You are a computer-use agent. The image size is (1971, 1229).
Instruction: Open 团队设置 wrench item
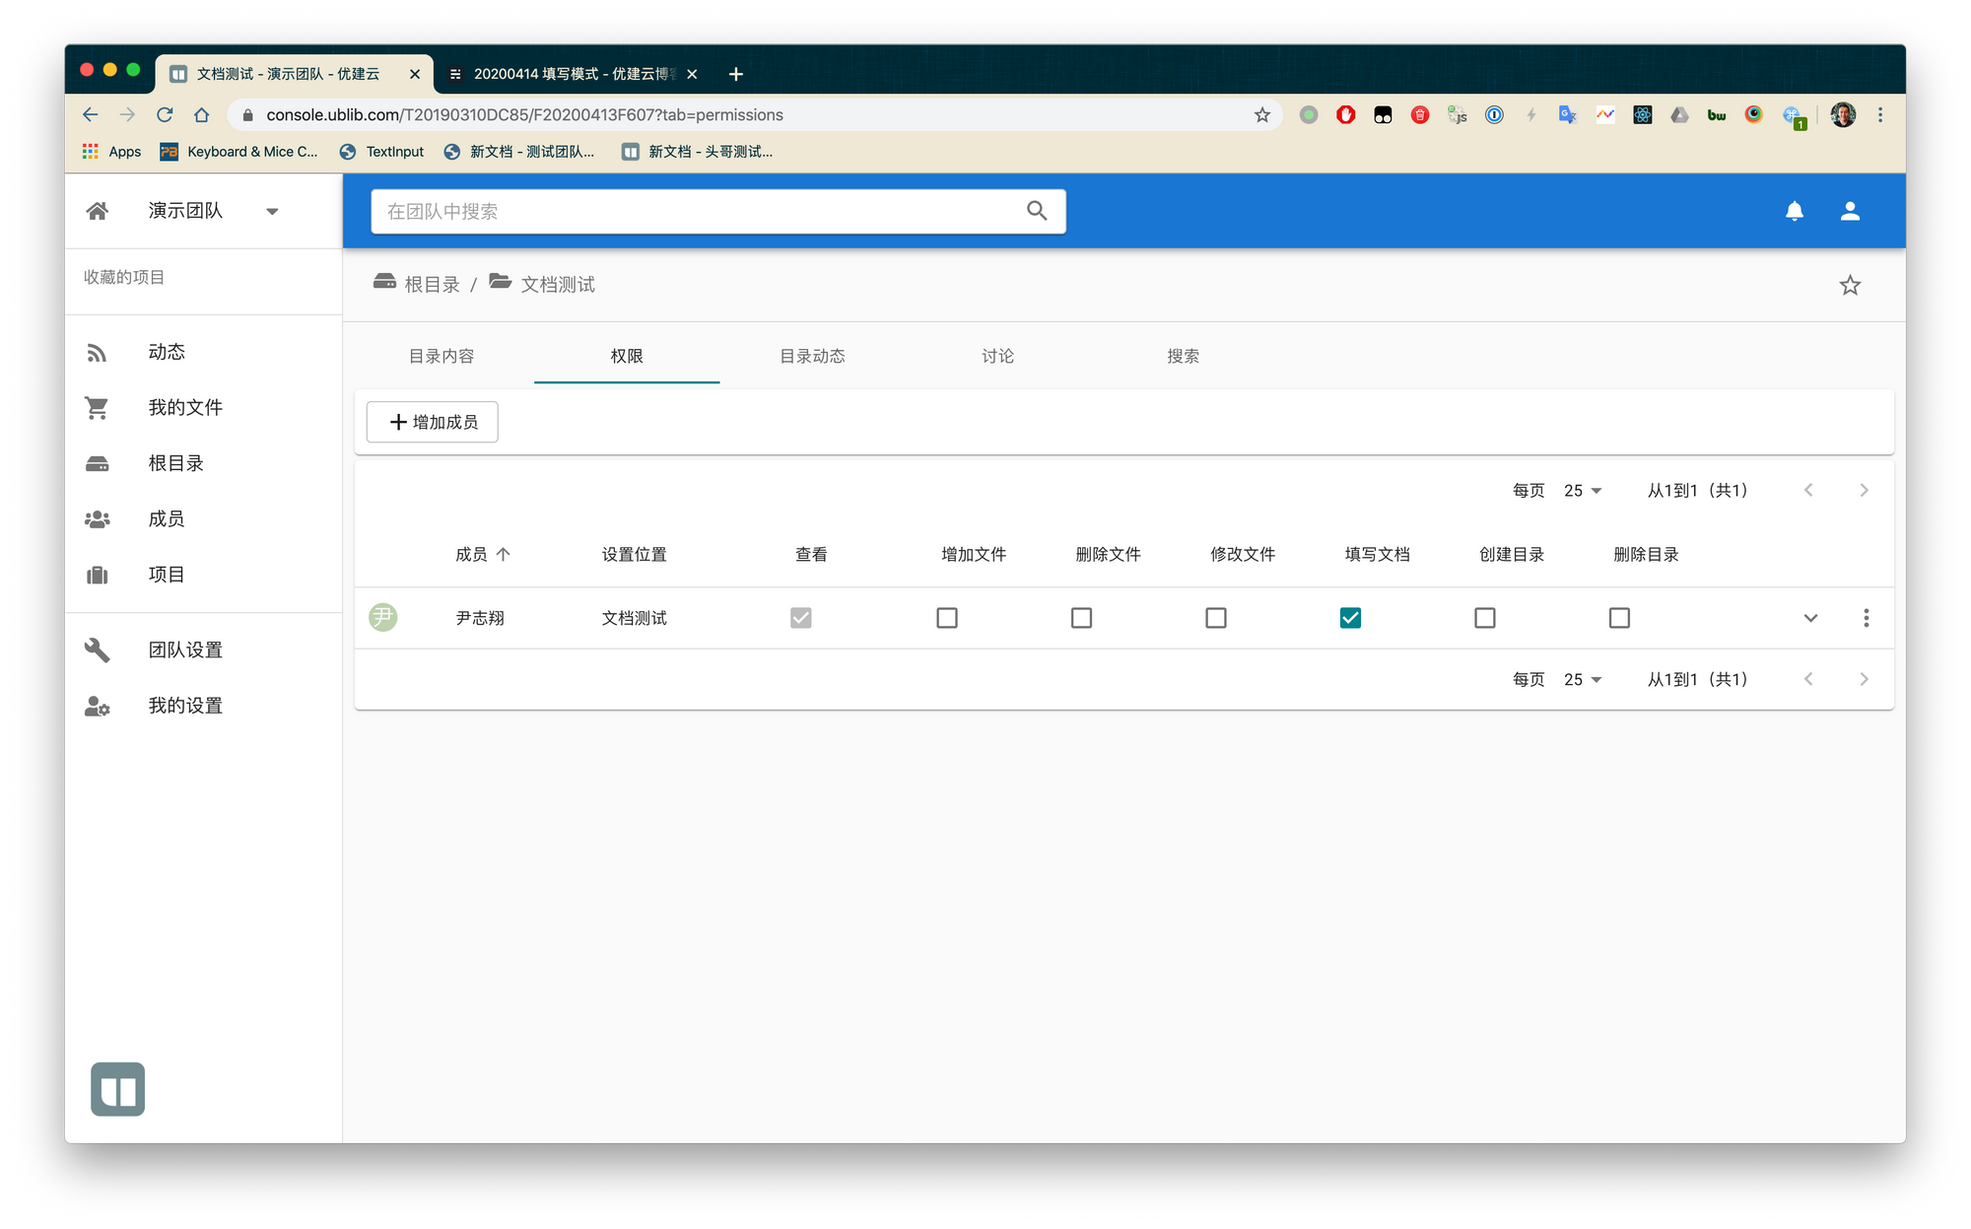coord(184,649)
